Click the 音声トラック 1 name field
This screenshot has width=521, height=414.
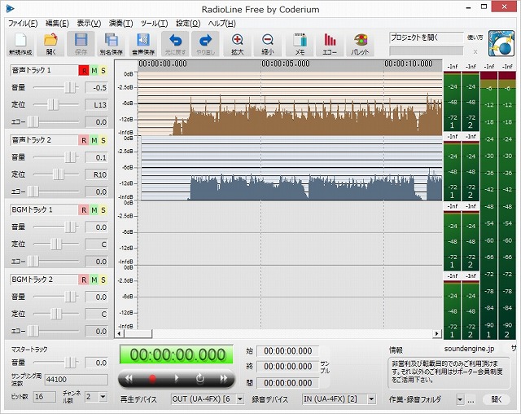click(44, 71)
